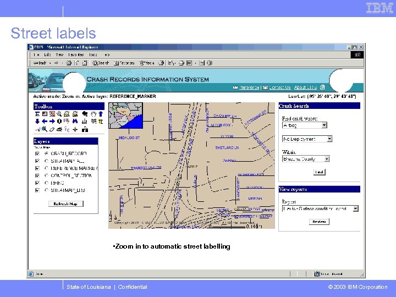
Task: Open the Help menu
Action: tap(107, 54)
